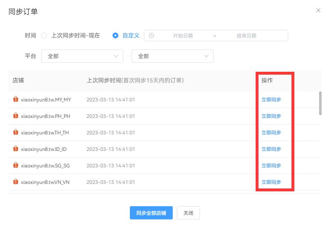Screen dimensions: 329x226
Task: Click store name xiaoxinyun8.tw.MY_MY
Action: pyautogui.click(x=46, y=100)
